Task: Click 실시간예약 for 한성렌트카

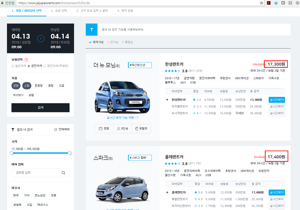Action: 277,100
